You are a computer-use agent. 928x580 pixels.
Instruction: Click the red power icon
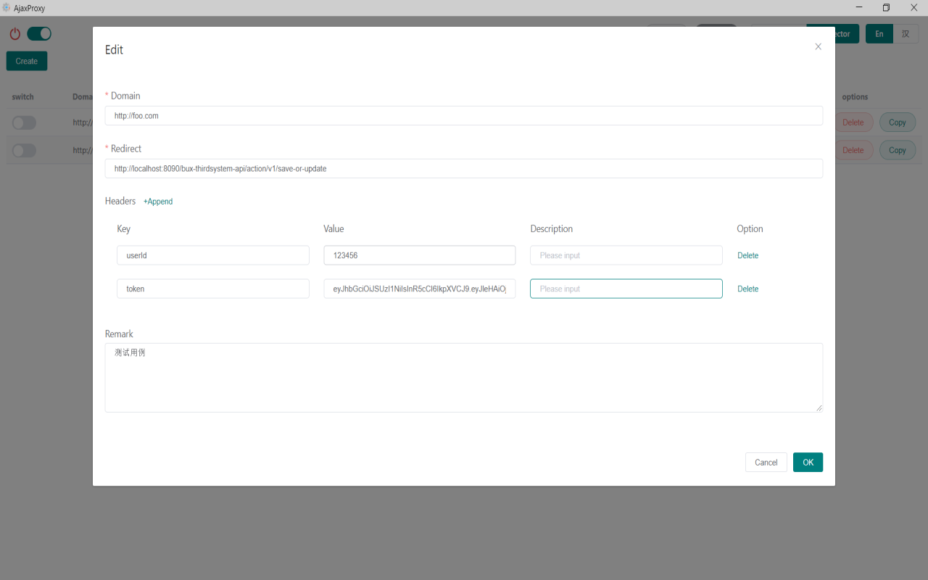15,33
